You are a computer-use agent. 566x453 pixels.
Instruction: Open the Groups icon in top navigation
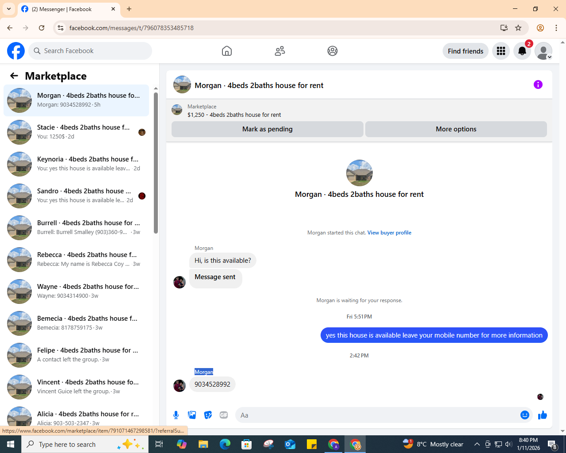point(333,51)
